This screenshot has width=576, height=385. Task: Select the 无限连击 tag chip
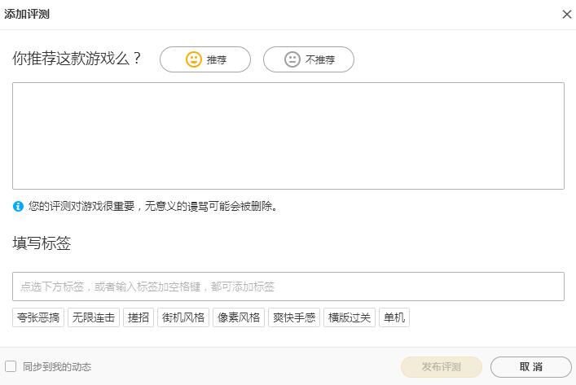click(x=94, y=317)
